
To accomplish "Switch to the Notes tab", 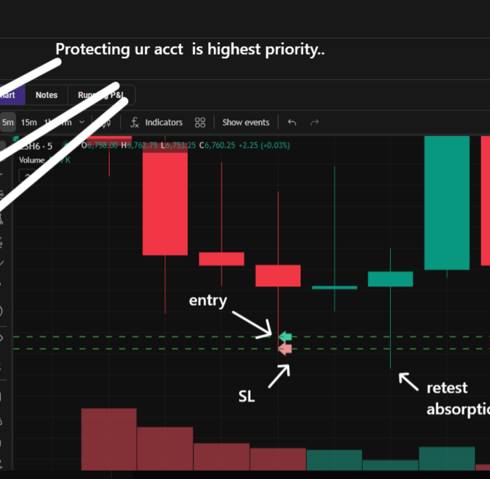I will pyautogui.click(x=47, y=95).
